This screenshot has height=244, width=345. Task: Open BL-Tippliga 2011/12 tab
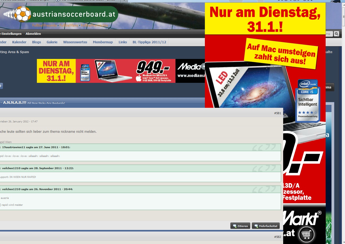tap(149, 42)
